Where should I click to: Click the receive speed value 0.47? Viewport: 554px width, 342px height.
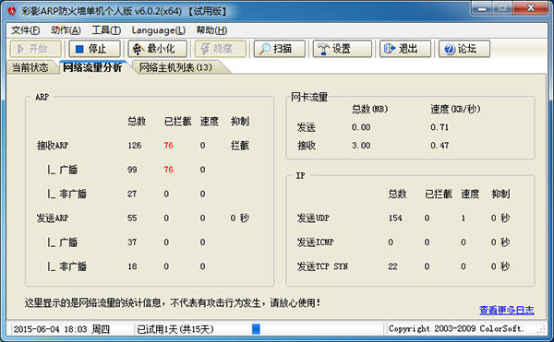440,146
